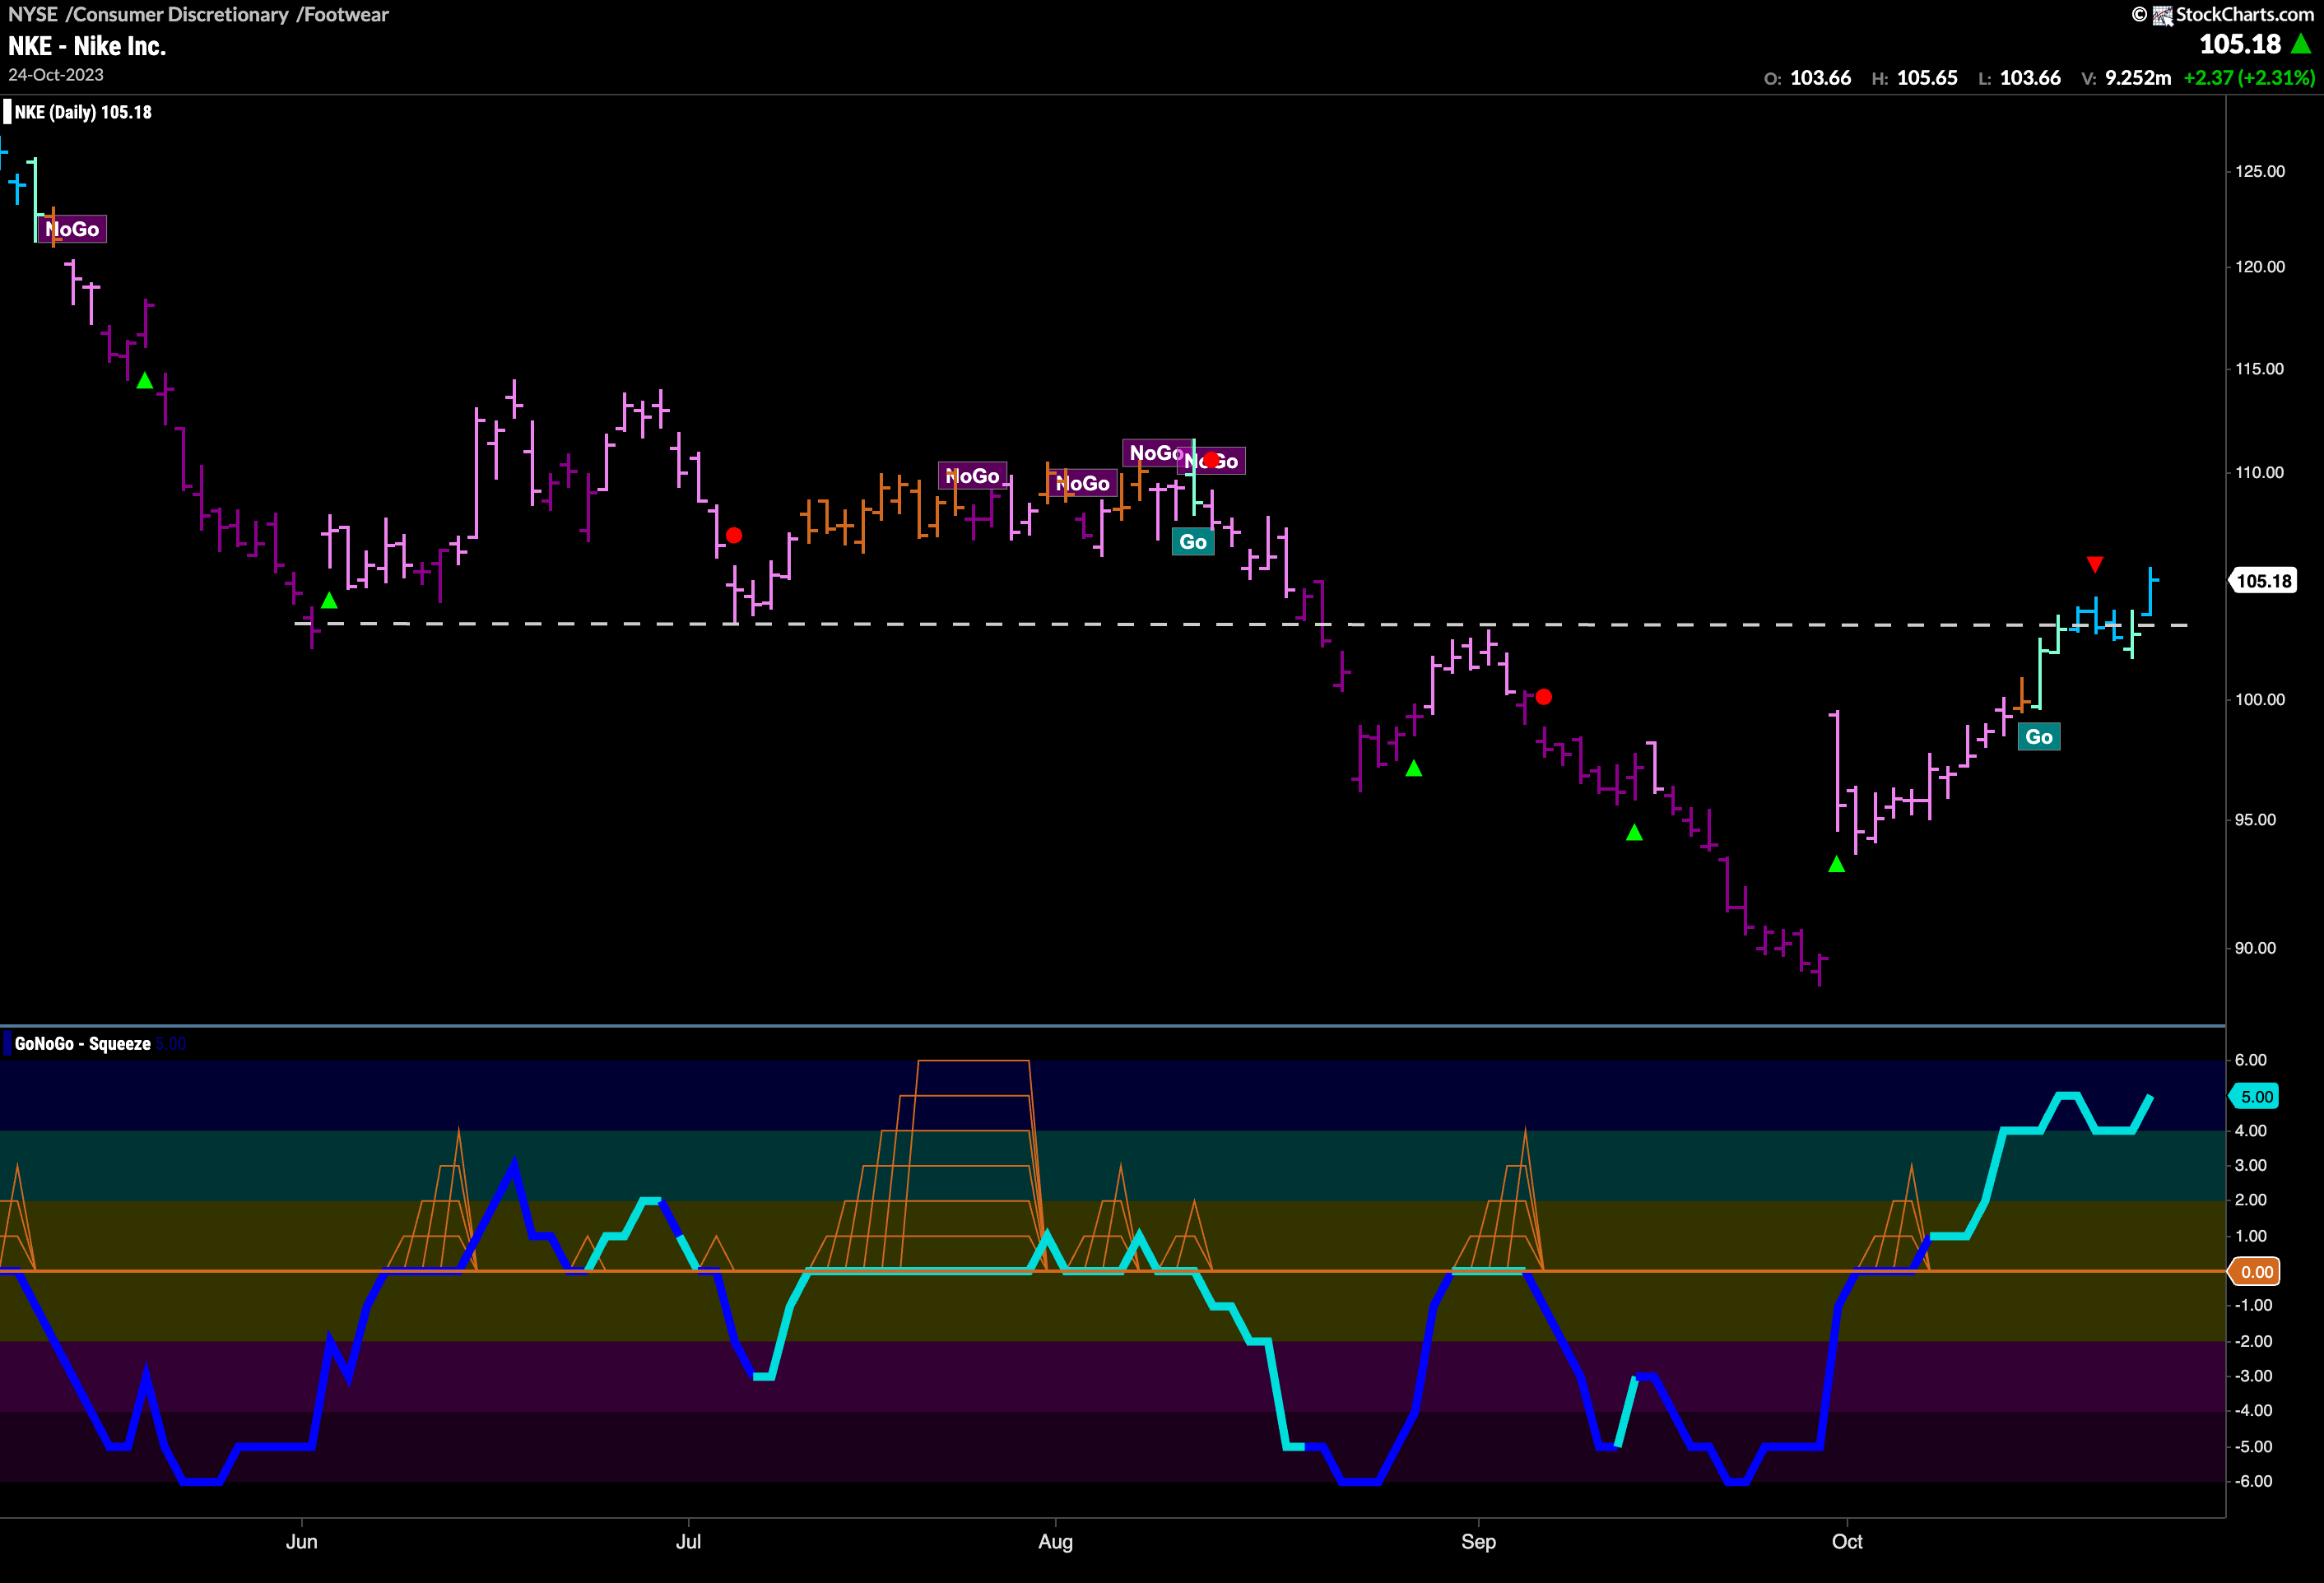Click the red down triangle above the latest October bars
The image size is (2324, 1583).
2095,565
